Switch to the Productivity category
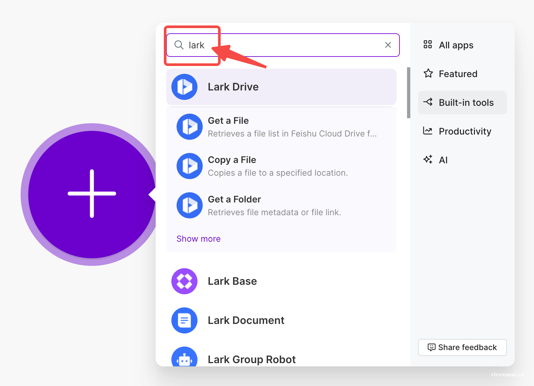This screenshot has width=534, height=386. click(463, 131)
